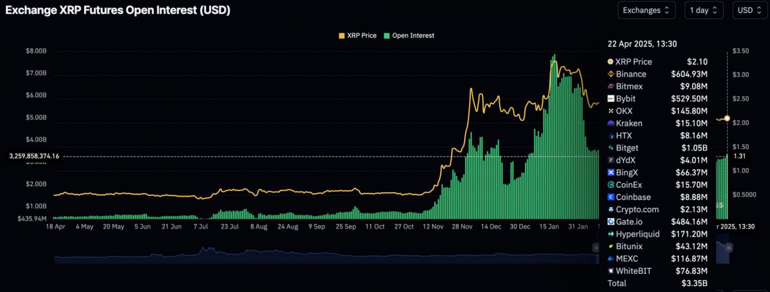Click the MEXC exchange icon
This screenshot has height=292, width=770.
coord(610,258)
